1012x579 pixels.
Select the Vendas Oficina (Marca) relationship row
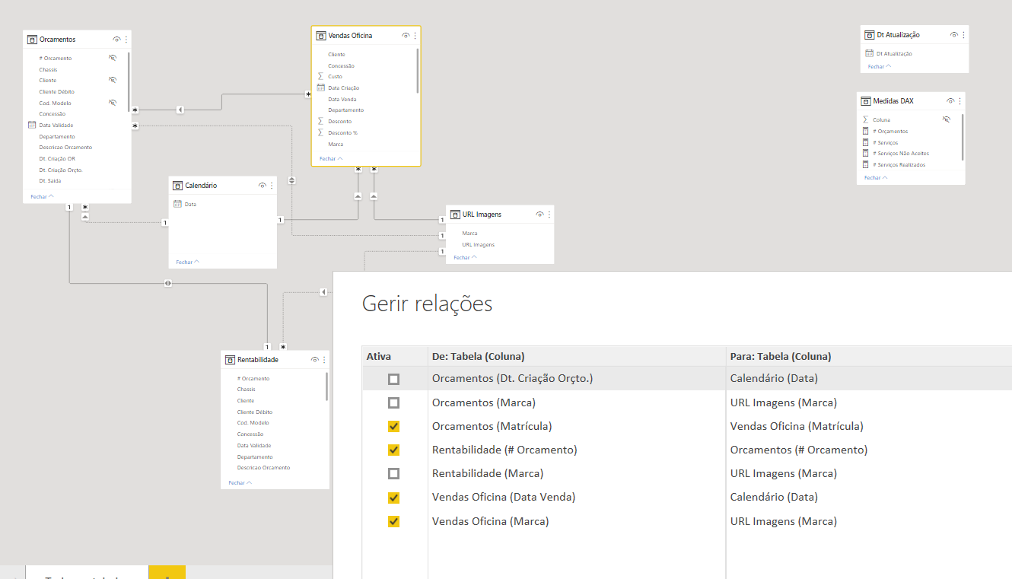687,521
